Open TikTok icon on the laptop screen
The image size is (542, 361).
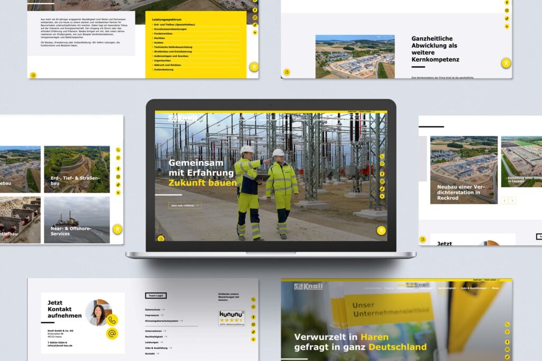tap(382, 189)
